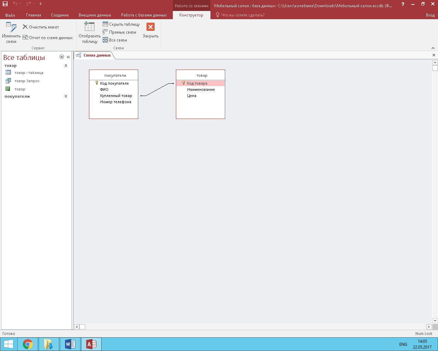Click the Save icon in quick access toolbar
The image size is (438, 351).
[5, 4]
